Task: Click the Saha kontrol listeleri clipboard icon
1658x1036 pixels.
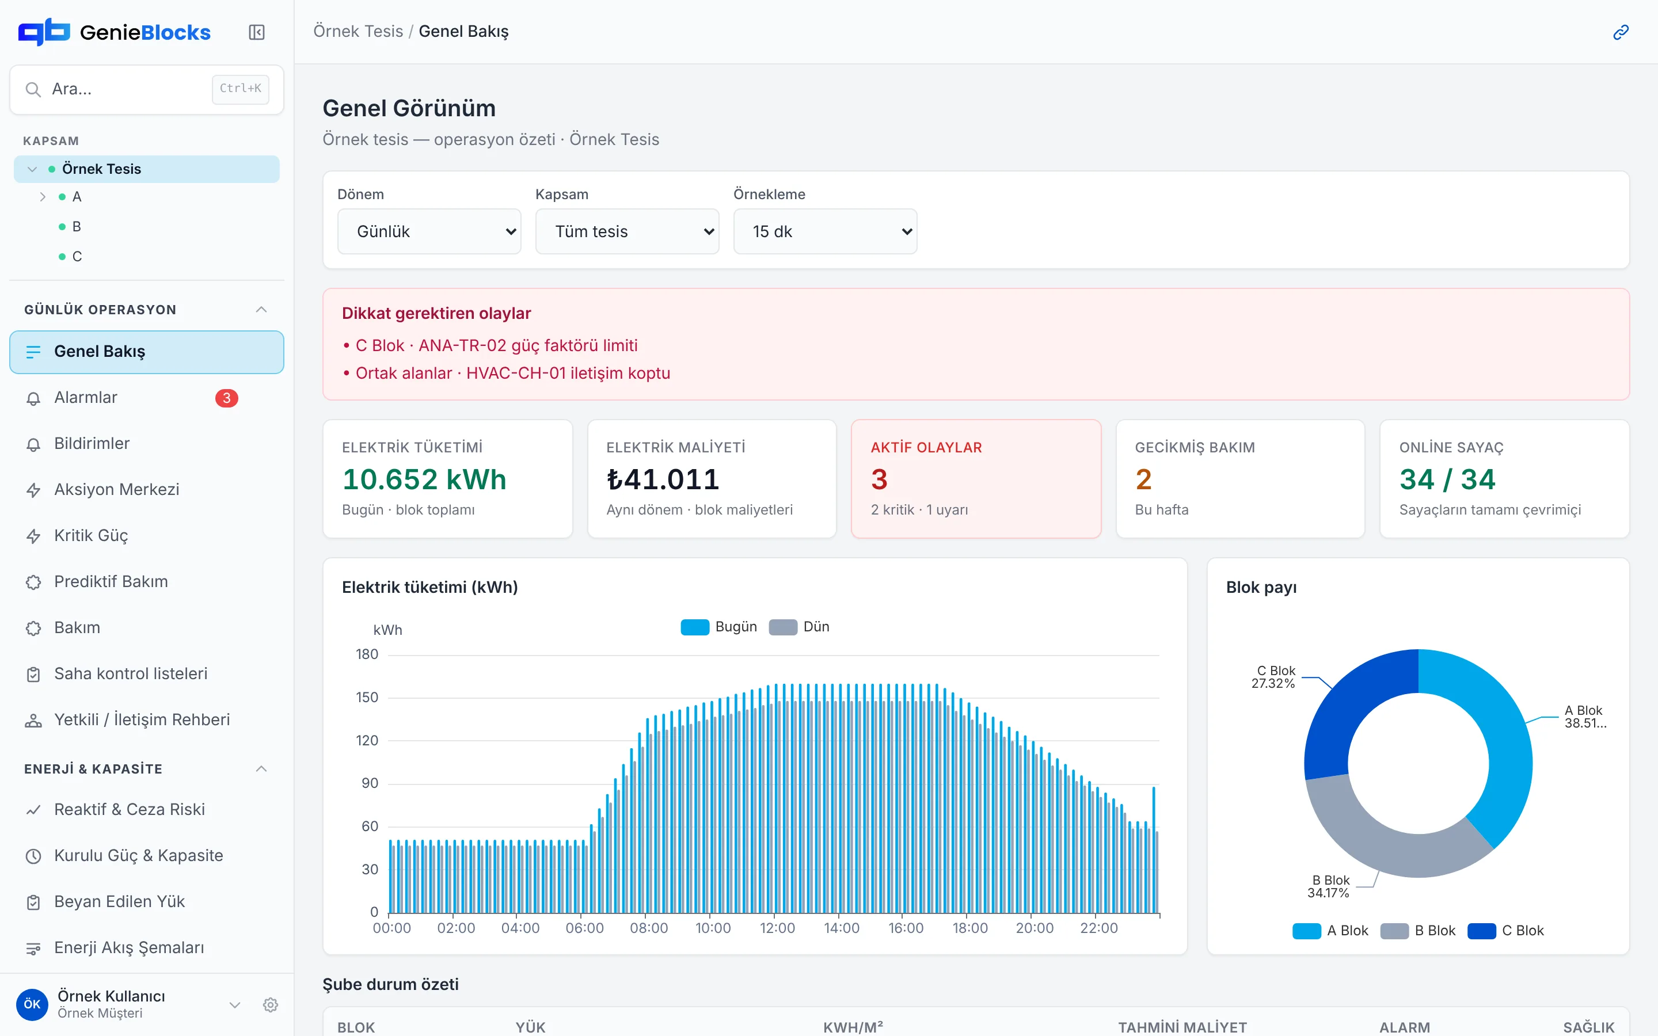Action: tap(33, 674)
